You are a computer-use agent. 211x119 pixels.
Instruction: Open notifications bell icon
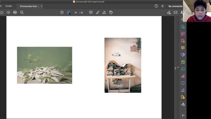163,6
